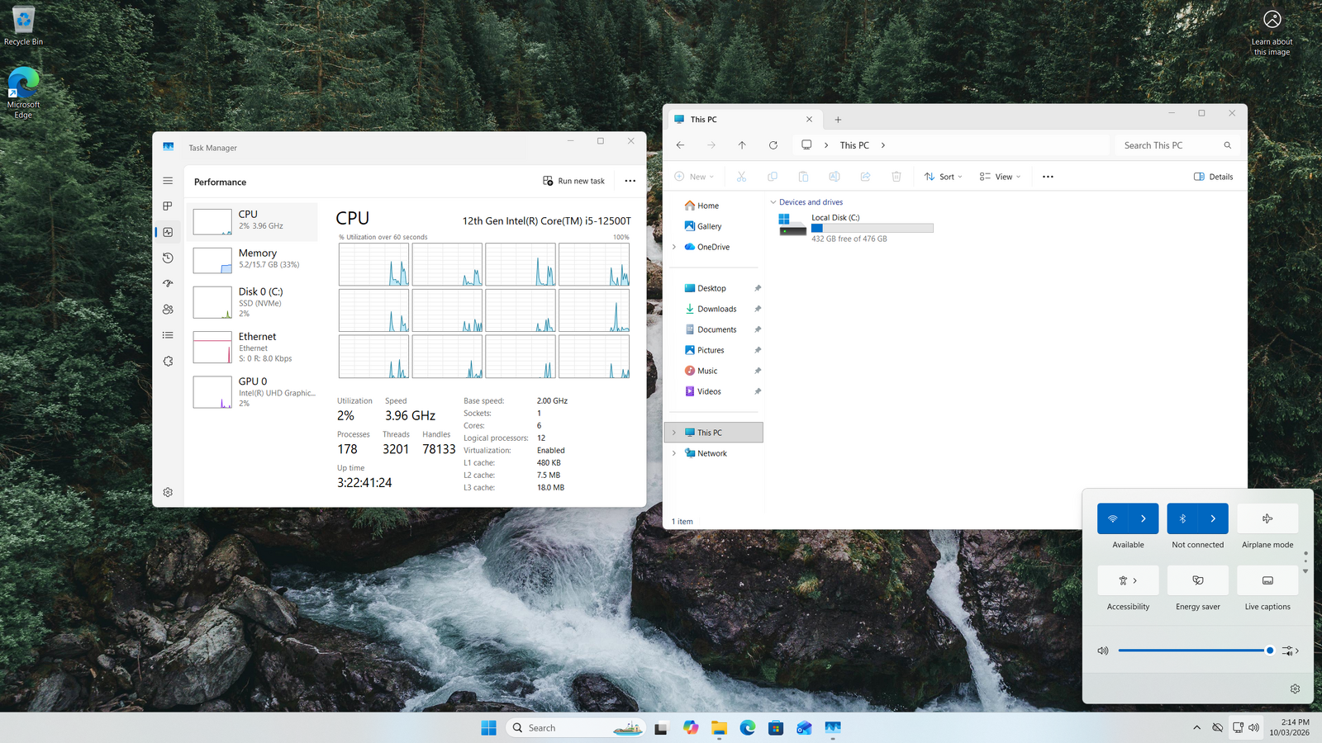Open the Services page in Task Manager
Screen dimensions: 1322x743
pyautogui.click(x=168, y=362)
